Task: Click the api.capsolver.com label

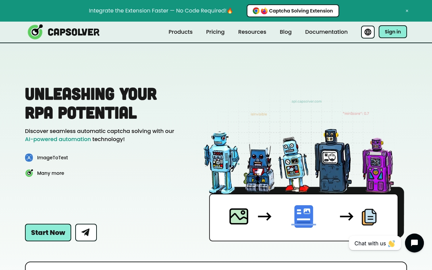Action: pyautogui.click(x=307, y=101)
